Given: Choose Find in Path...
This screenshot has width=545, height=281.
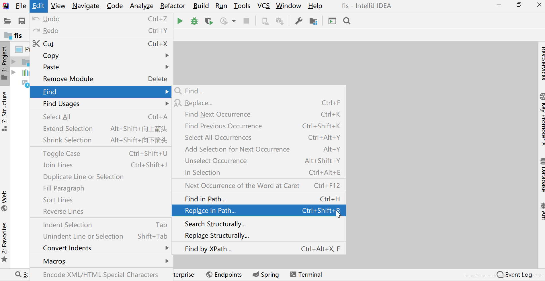Looking at the screenshot, I should click(x=259, y=199).
